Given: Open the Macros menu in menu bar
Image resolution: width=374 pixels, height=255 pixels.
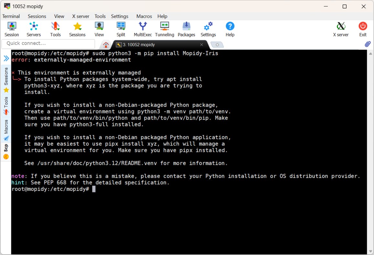Looking at the screenshot, I should 144,16.
